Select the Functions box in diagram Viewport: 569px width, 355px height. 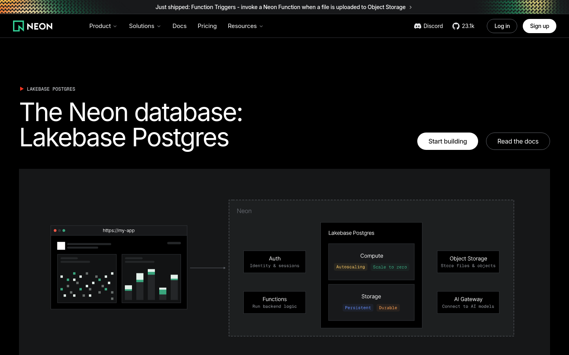(275, 303)
